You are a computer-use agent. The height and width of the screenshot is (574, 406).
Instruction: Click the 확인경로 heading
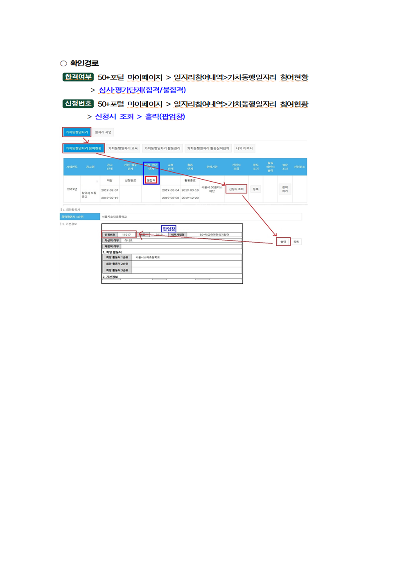[x=84, y=63]
